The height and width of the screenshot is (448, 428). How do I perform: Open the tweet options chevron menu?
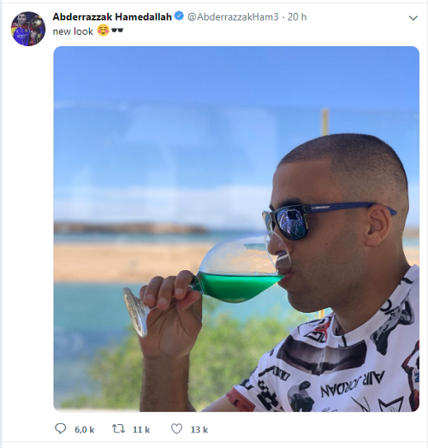point(413,18)
